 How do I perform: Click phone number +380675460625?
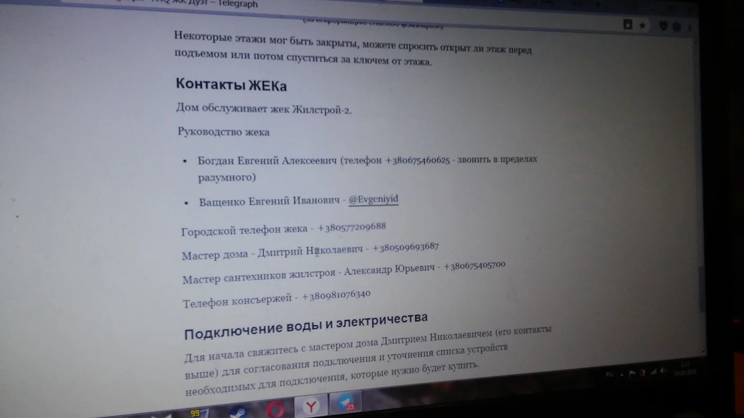tap(417, 160)
